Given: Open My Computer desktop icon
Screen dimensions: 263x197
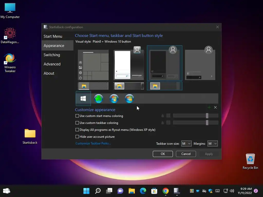Looking at the screenshot, I should click(x=10, y=11).
